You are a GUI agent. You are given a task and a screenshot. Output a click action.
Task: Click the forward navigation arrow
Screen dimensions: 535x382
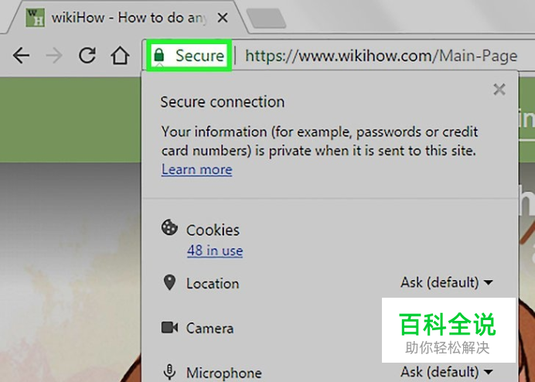pyautogui.click(x=54, y=56)
